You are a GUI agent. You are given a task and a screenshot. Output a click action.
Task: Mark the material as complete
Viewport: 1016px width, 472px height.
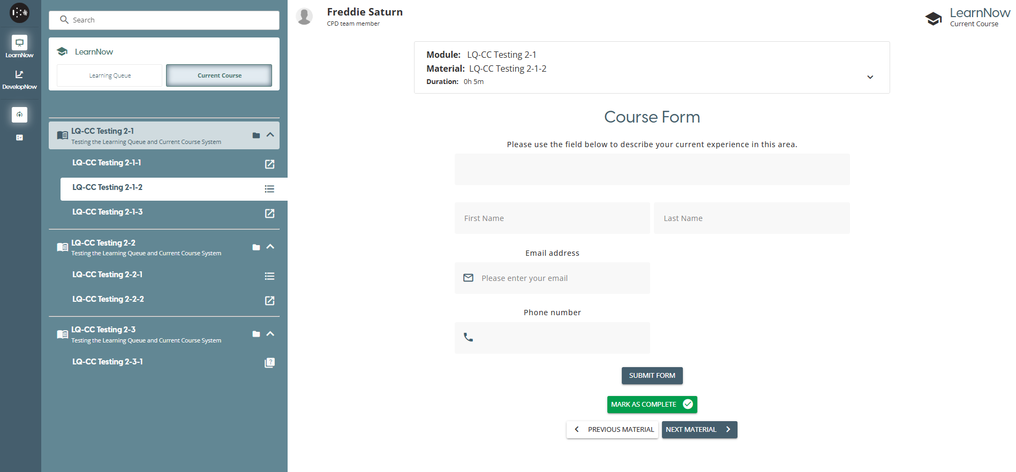pos(651,405)
